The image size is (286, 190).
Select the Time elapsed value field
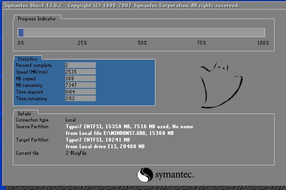tap(81, 92)
